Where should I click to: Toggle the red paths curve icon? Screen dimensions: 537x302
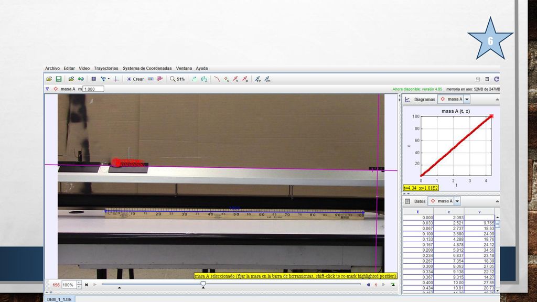(x=217, y=79)
